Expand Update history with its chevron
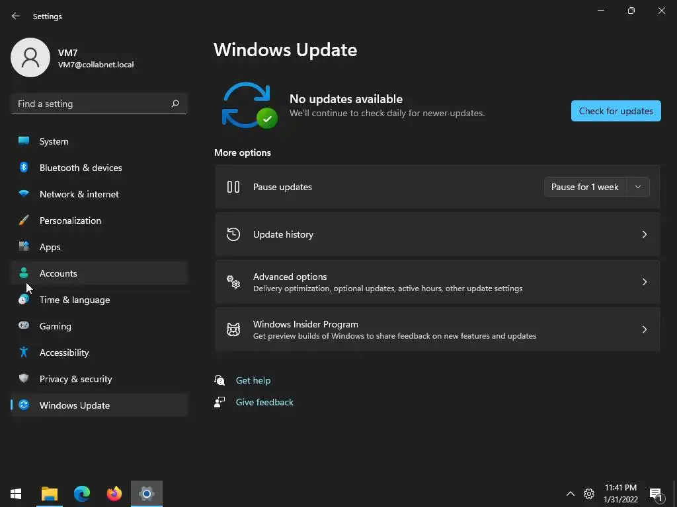This screenshot has width=677, height=507. tap(644, 234)
